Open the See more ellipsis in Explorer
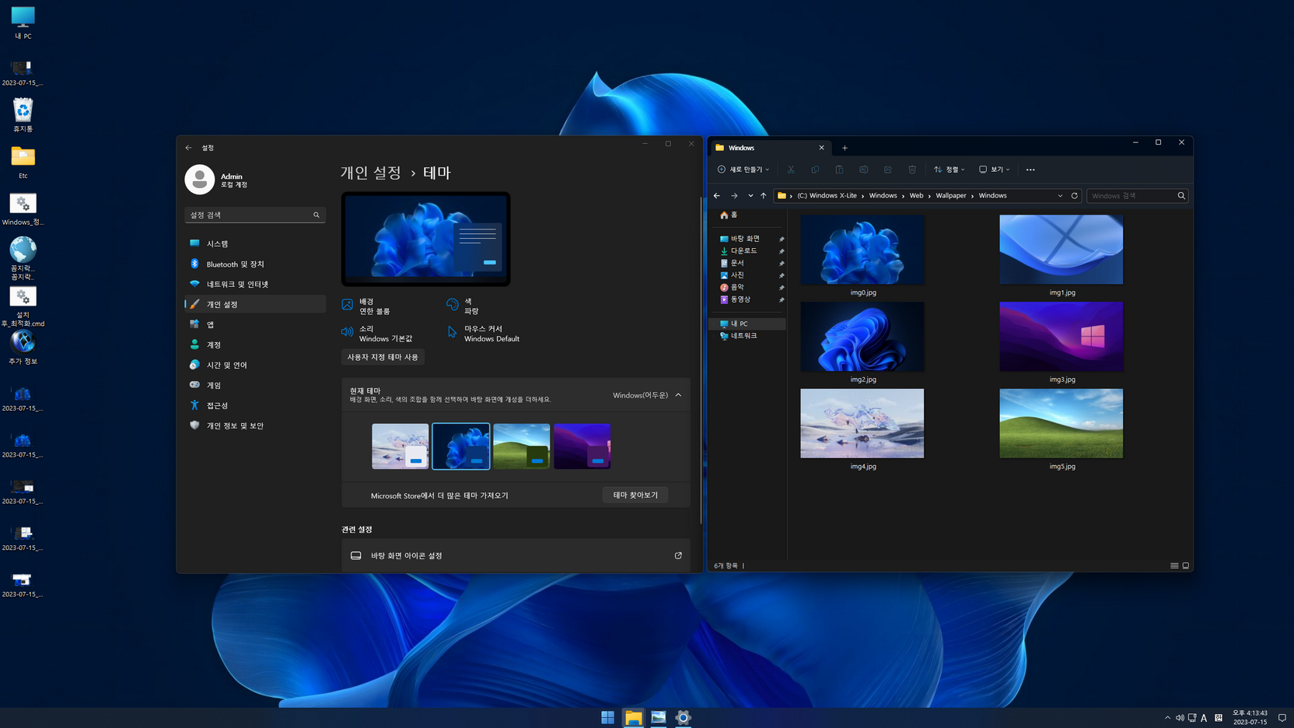 point(1030,170)
